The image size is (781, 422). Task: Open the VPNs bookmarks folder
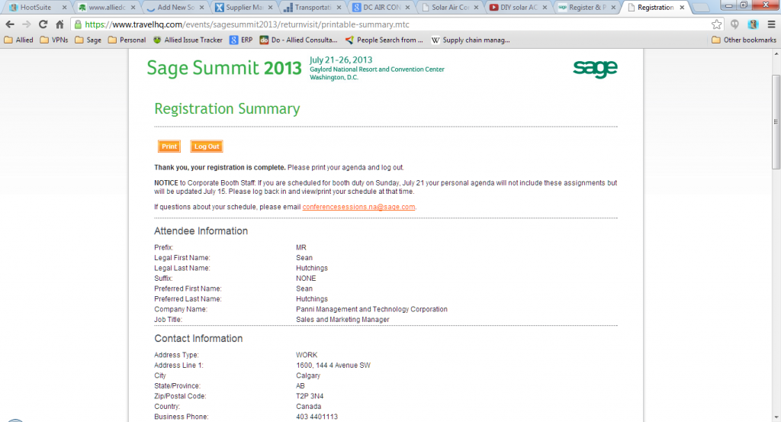tap(54, 40)
